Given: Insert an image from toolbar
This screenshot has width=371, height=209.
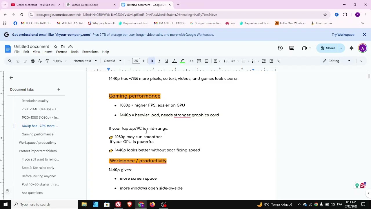Looking at the screenshot, I should click(x=207, y=61).
